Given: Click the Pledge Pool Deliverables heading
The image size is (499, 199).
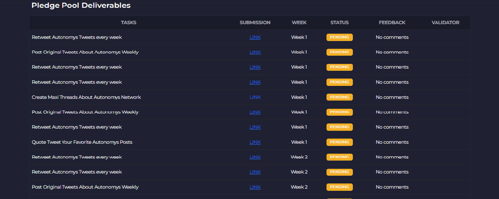Looking at the screenshot, I should click(x=81, y=6).
